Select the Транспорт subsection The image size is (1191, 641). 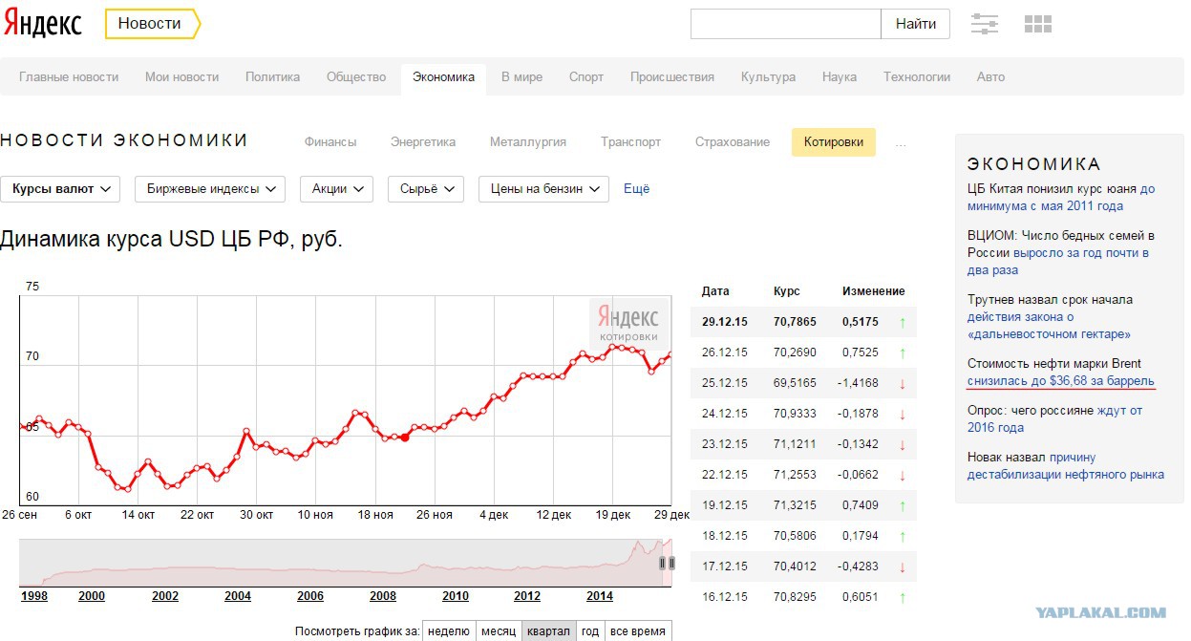[630, 142]
